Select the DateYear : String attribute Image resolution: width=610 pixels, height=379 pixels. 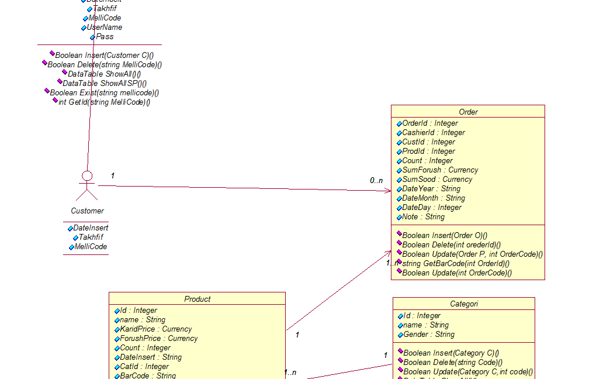pyautogui.click(x=431, y=188)
